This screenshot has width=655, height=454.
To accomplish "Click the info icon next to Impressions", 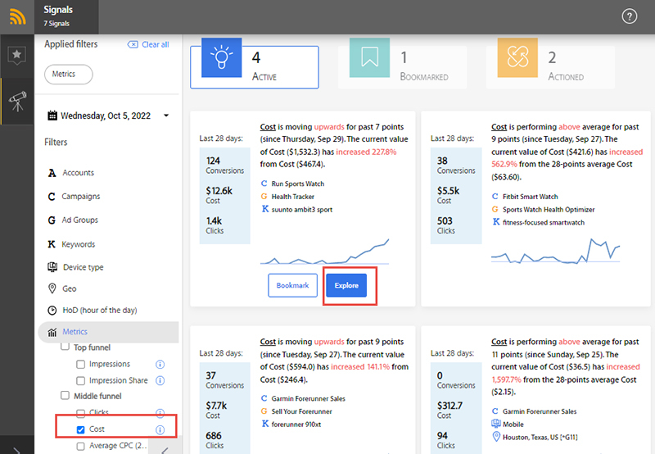I will [x=160, y=364].
